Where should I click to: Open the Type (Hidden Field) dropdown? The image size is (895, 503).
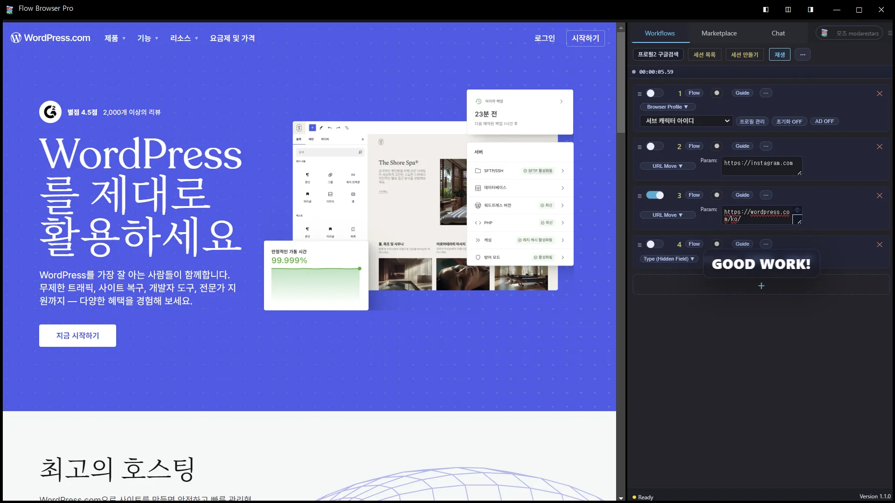tap(668, 259)
